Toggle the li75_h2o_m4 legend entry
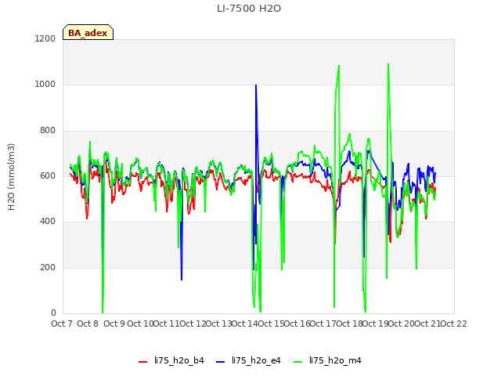Image resolution: width=501 pixels, height=376 pixels. [x=327, y=360]
